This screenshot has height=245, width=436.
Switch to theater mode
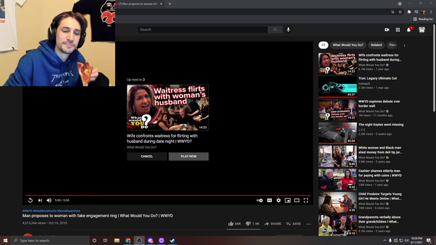pyautogui.click(x=297, y=200)
